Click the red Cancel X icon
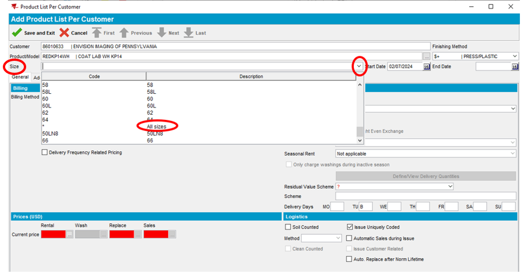 (64, 33)
